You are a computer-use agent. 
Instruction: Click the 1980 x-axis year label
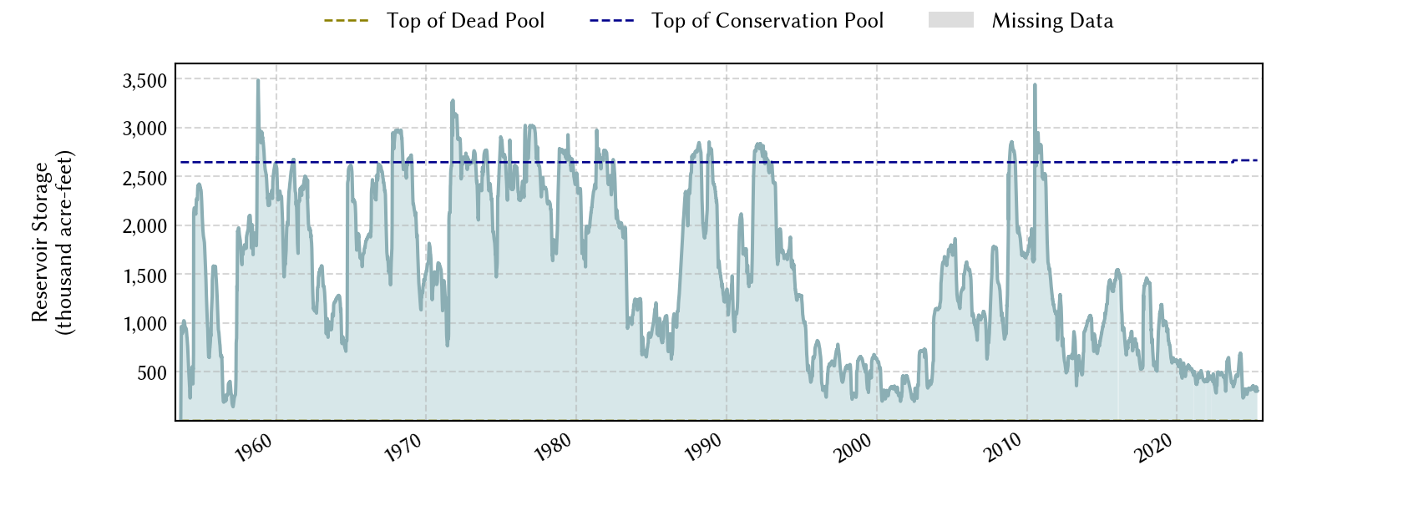(x=553, y=448)
